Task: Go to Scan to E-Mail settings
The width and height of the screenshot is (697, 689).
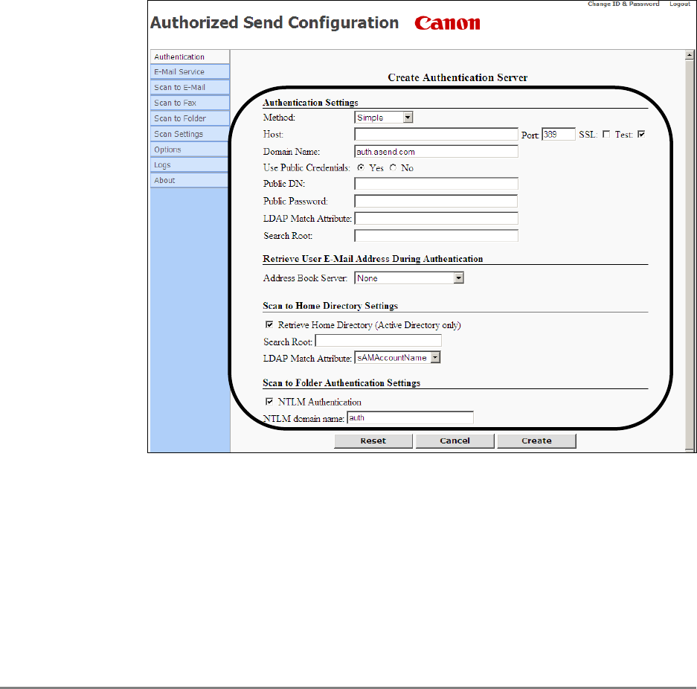Action: coord(190,87)
